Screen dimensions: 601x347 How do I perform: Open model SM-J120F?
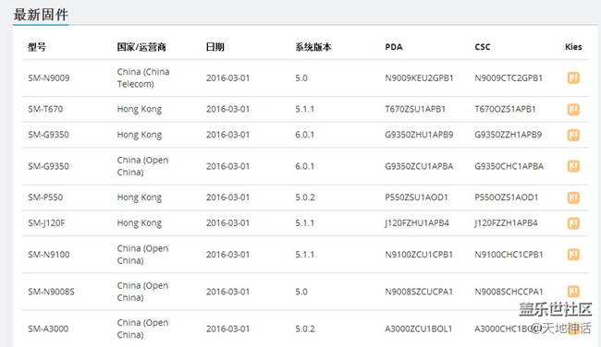(46, 223)
